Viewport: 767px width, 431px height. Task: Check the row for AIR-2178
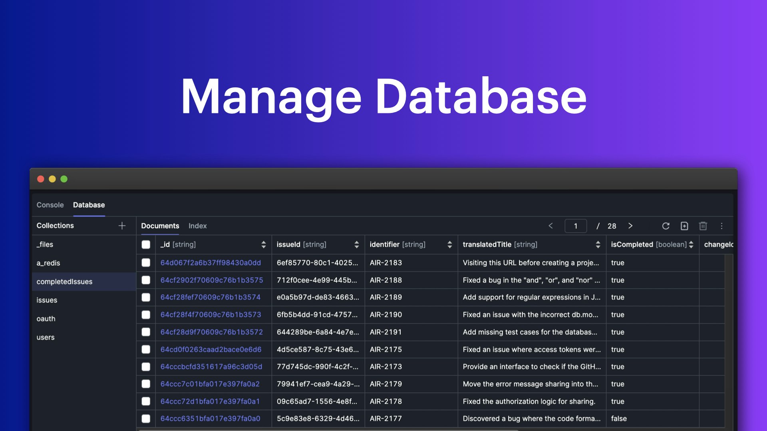point(146,401)
